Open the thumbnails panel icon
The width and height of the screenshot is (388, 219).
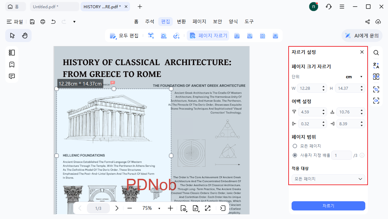pos(12,53)
